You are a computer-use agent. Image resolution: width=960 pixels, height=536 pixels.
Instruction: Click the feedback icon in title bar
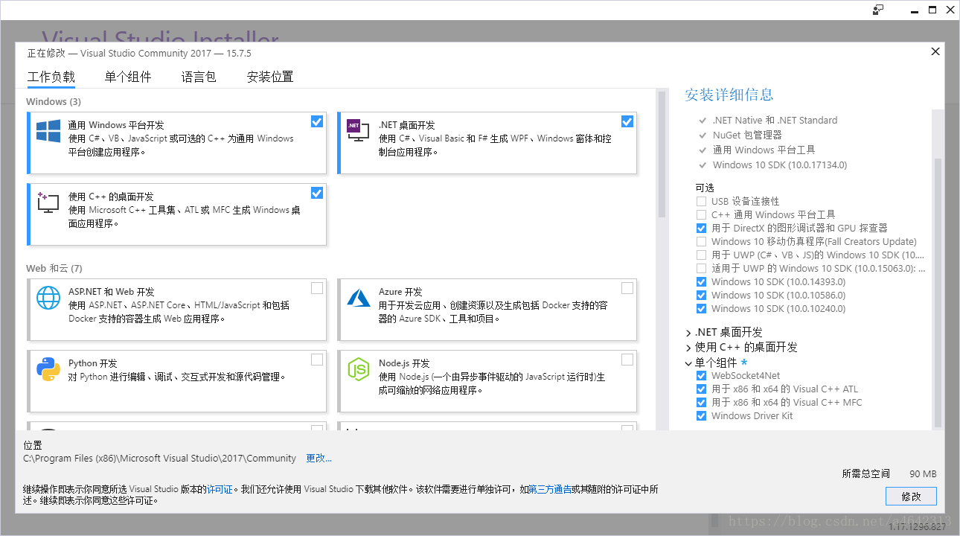[878, 10]
